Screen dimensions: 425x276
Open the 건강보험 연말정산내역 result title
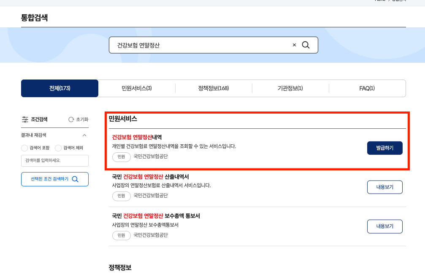(x=137, y=137)
